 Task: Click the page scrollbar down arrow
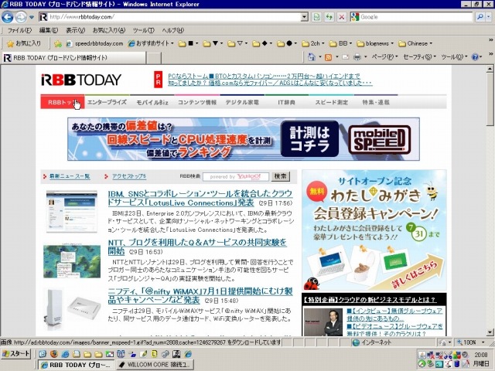pos(490,332)
